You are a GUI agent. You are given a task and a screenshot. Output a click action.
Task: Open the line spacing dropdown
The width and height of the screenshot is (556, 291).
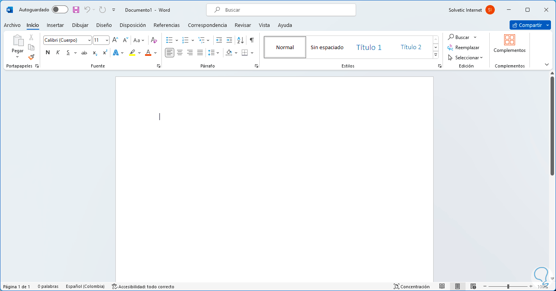tap(217, 52)
